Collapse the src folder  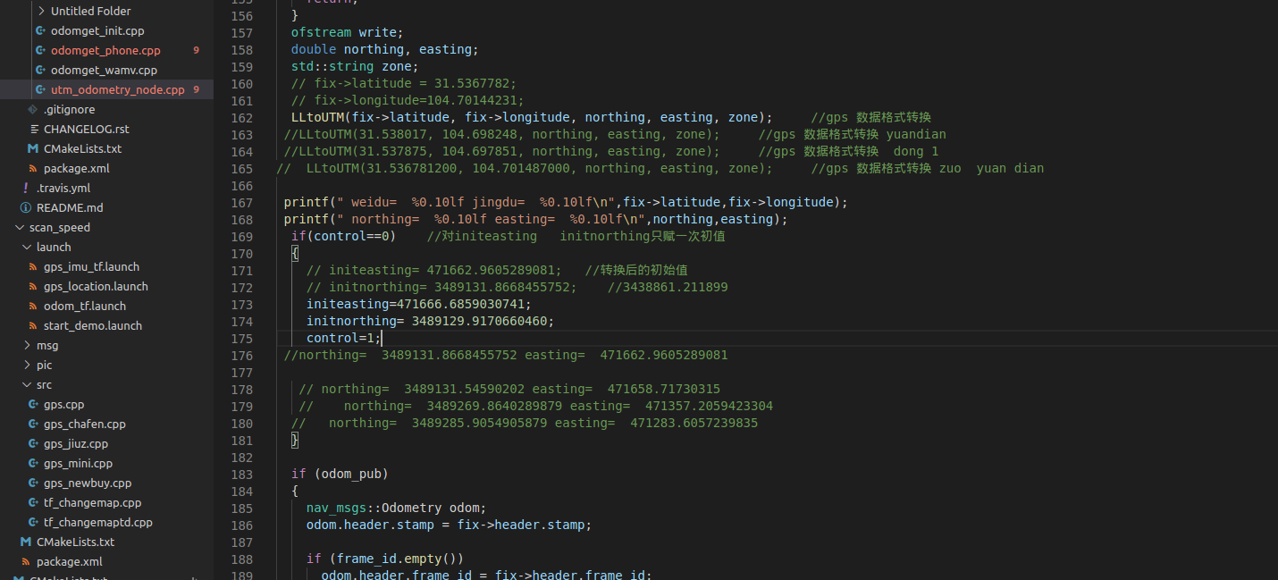[27, 384]
